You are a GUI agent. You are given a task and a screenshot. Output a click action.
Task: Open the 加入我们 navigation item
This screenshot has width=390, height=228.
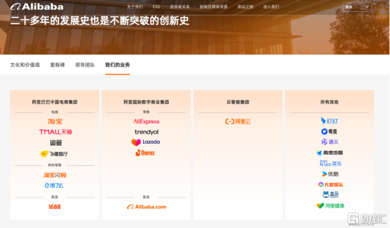[x=271, y=7]
